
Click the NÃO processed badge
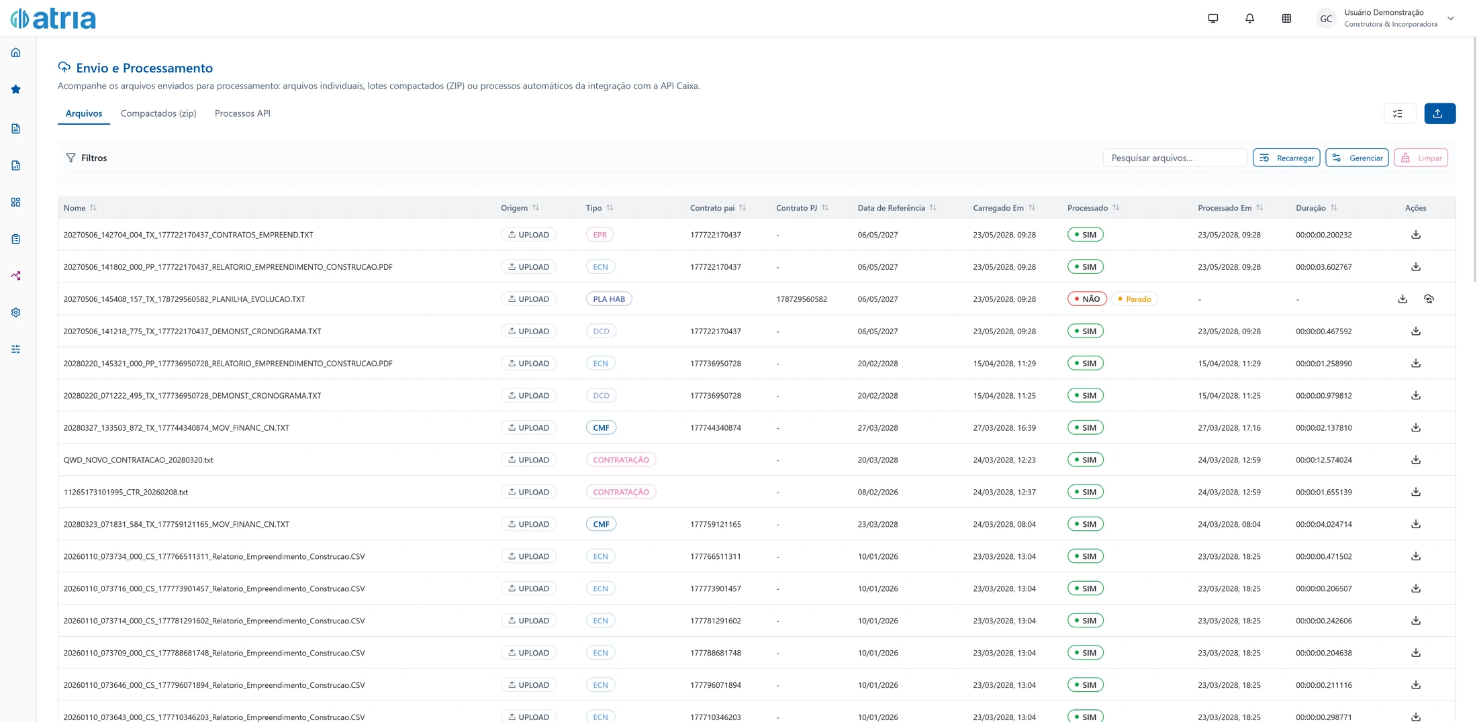(1087, 299)
